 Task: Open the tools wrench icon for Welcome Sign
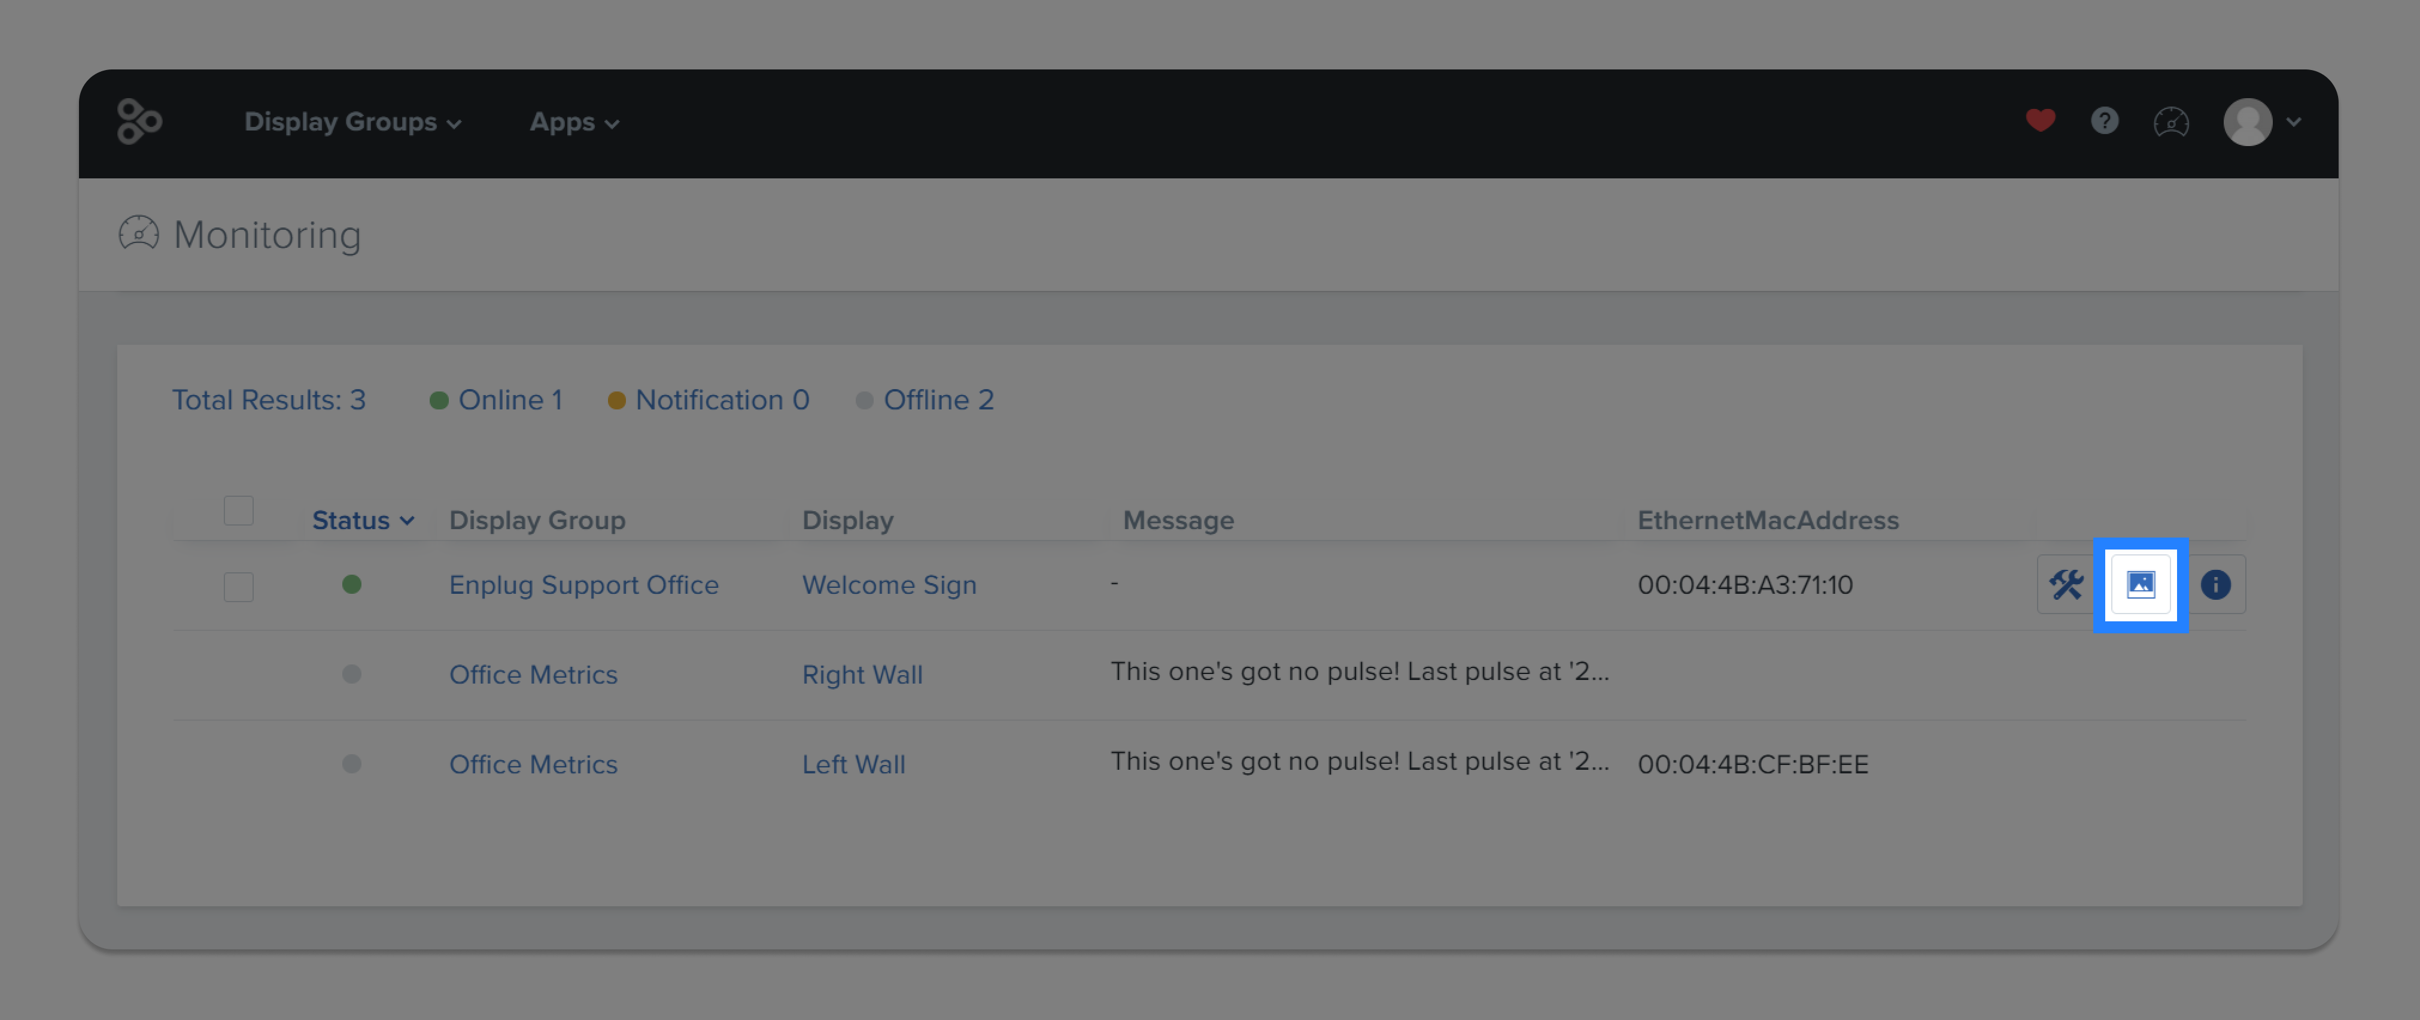point(2066,584)
